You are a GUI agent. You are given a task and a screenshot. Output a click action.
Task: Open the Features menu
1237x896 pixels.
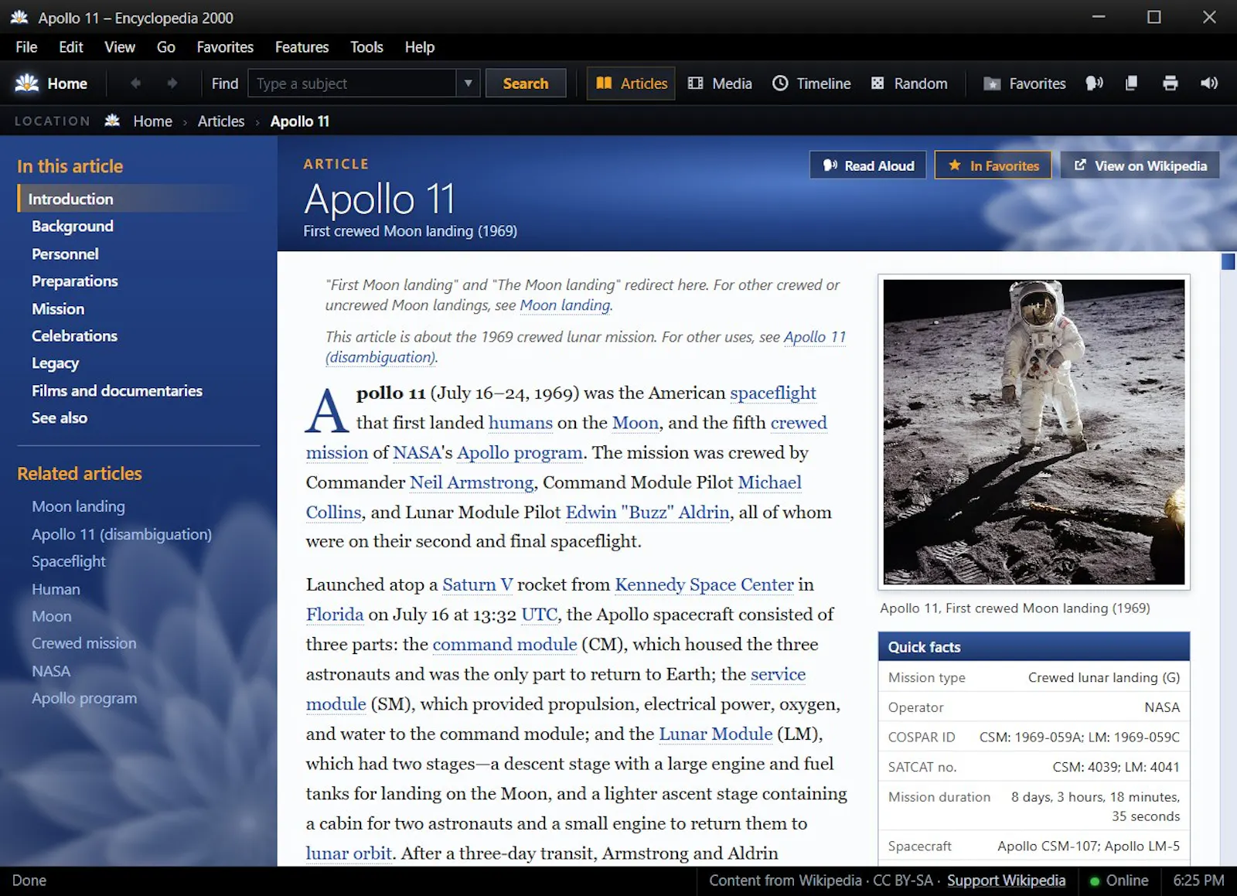pyautogui.click(x=302, y=47)
